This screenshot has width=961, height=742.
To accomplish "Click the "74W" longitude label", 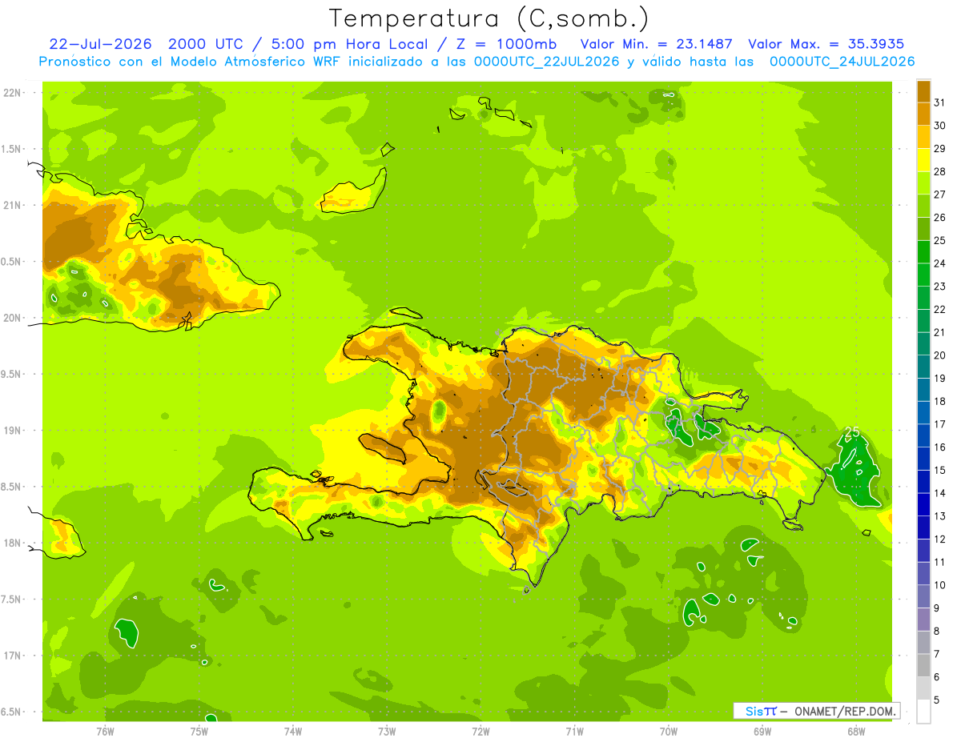I will [x=293, y=731].
